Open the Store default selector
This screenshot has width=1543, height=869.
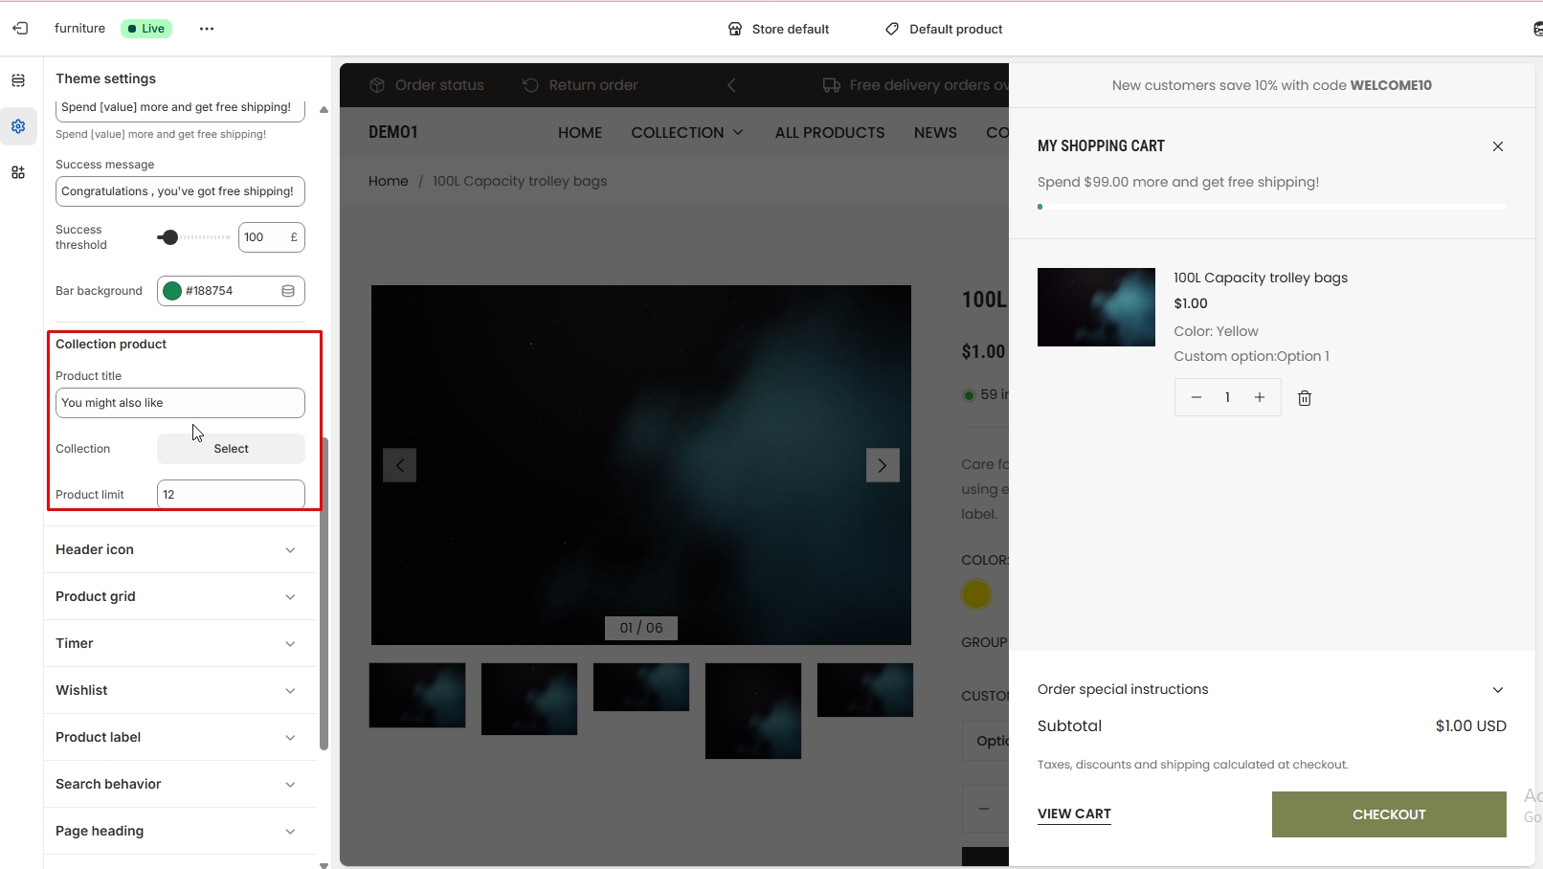(x=778, y=29)
